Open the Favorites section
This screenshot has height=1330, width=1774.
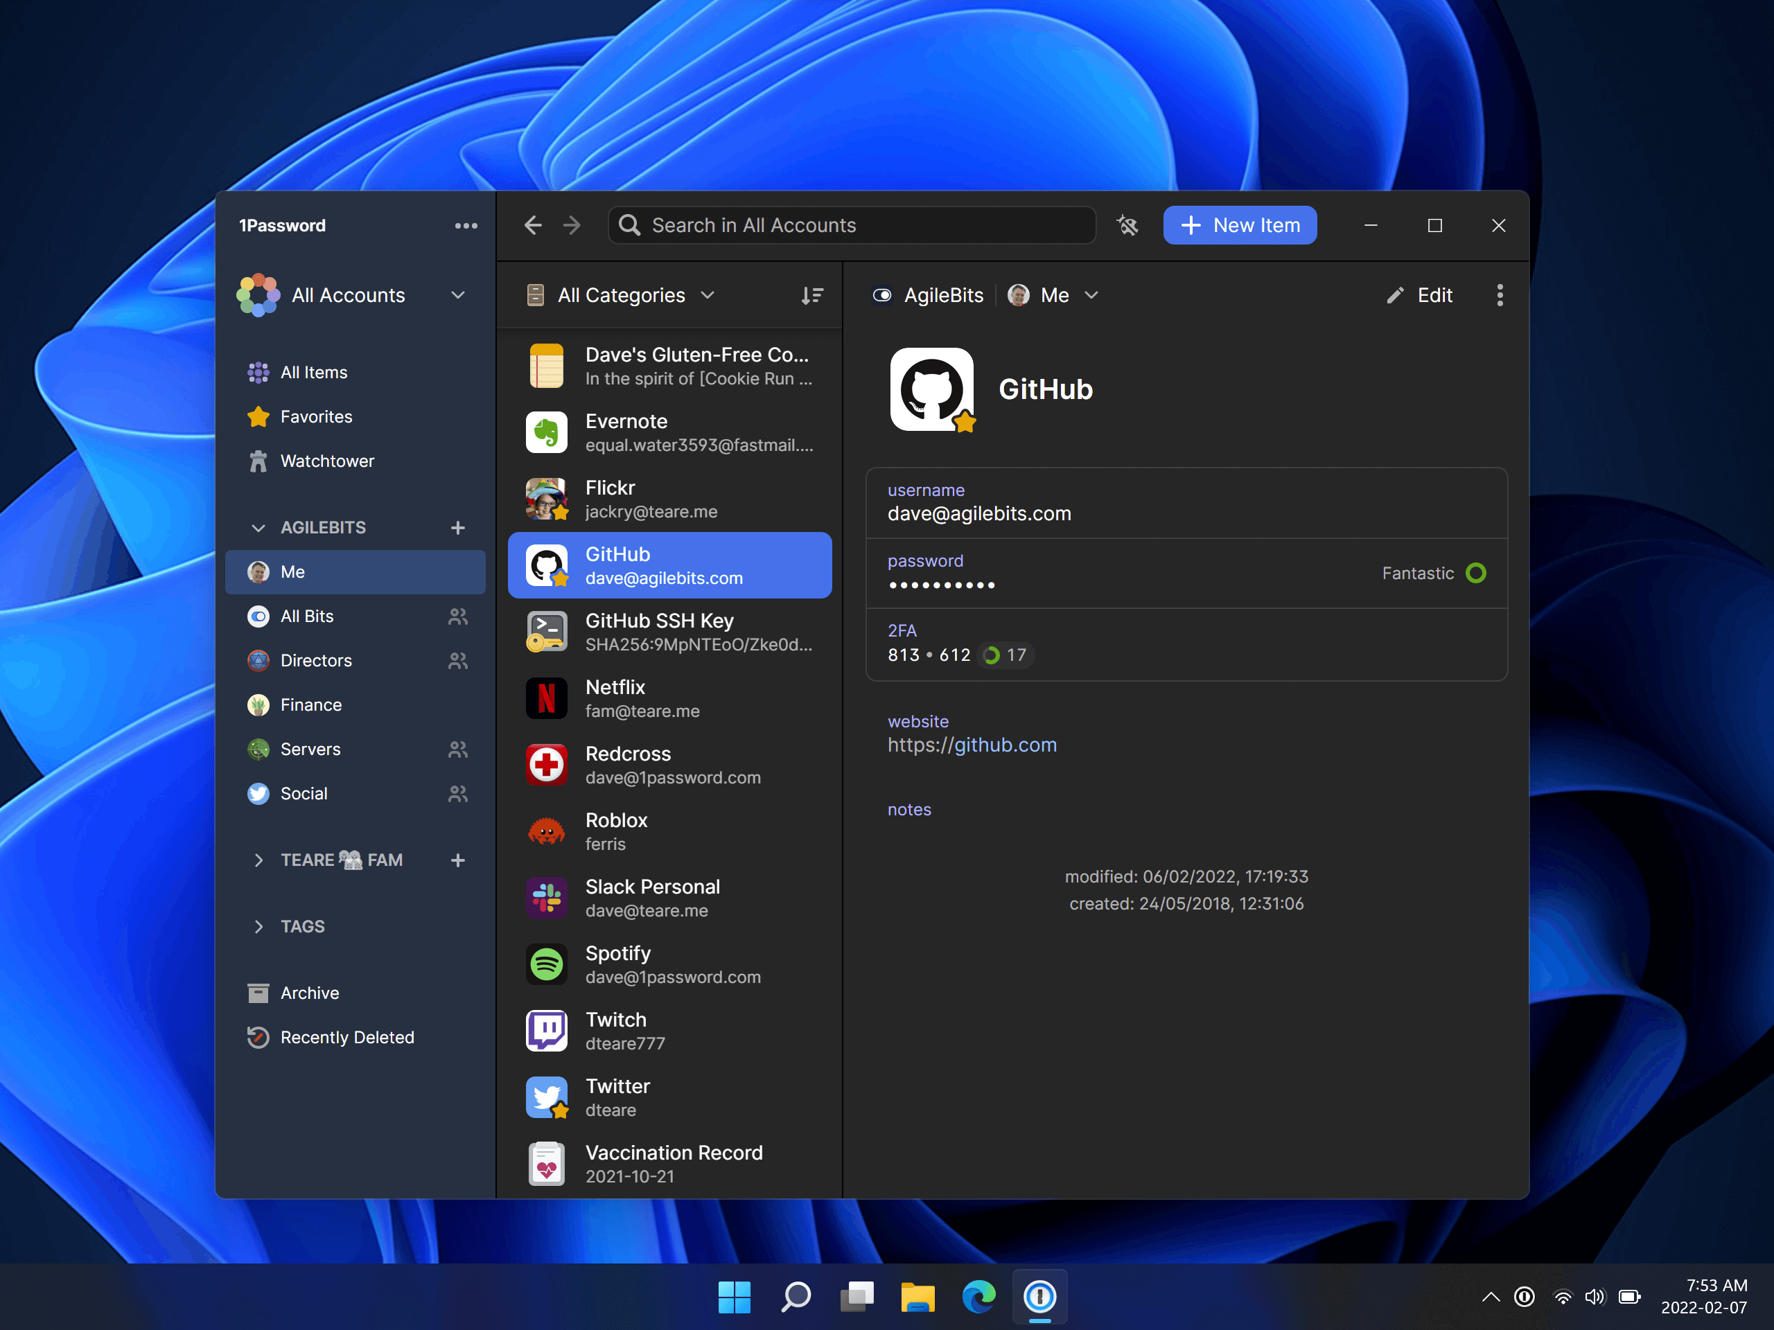(316, 416)
